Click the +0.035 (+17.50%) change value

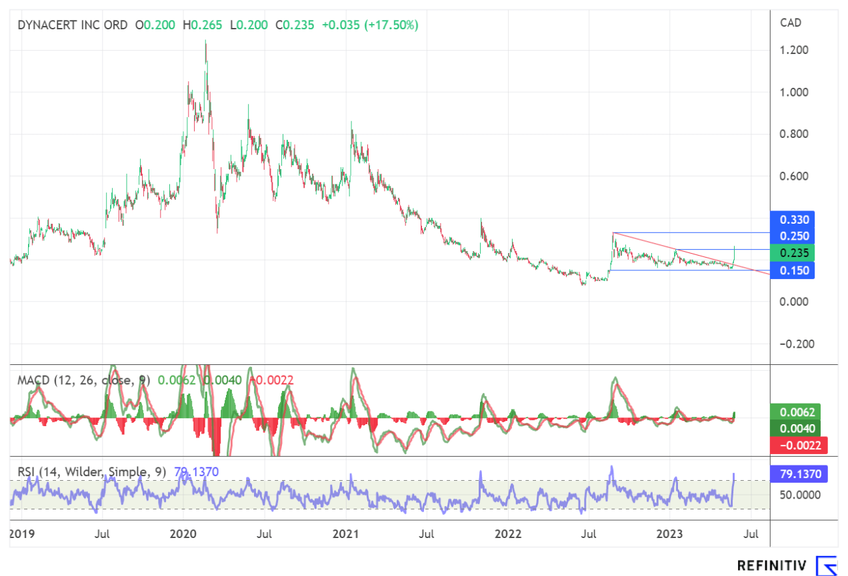pyautogui.click(x=370, y=25)
